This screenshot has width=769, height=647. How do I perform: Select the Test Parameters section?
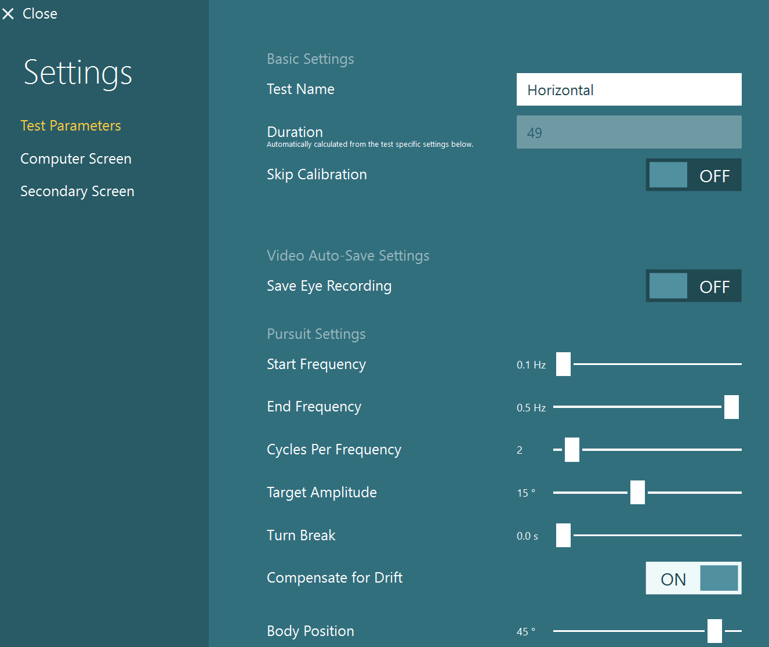(71, 125)
